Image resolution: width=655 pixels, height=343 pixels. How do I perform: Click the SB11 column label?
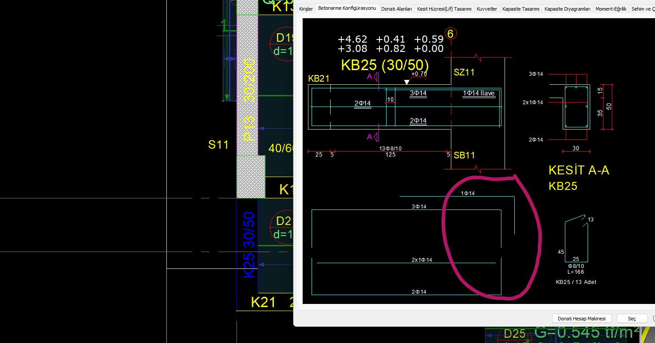[x=464, y=155]
